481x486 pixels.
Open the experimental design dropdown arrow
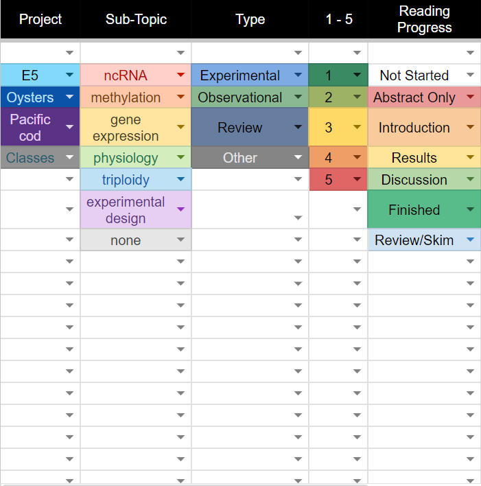180,210
